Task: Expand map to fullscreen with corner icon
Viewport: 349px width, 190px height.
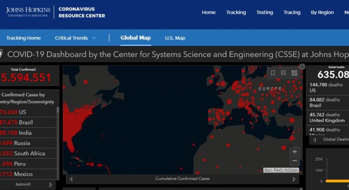Action: pyautogui.click(x=302, y=66)
